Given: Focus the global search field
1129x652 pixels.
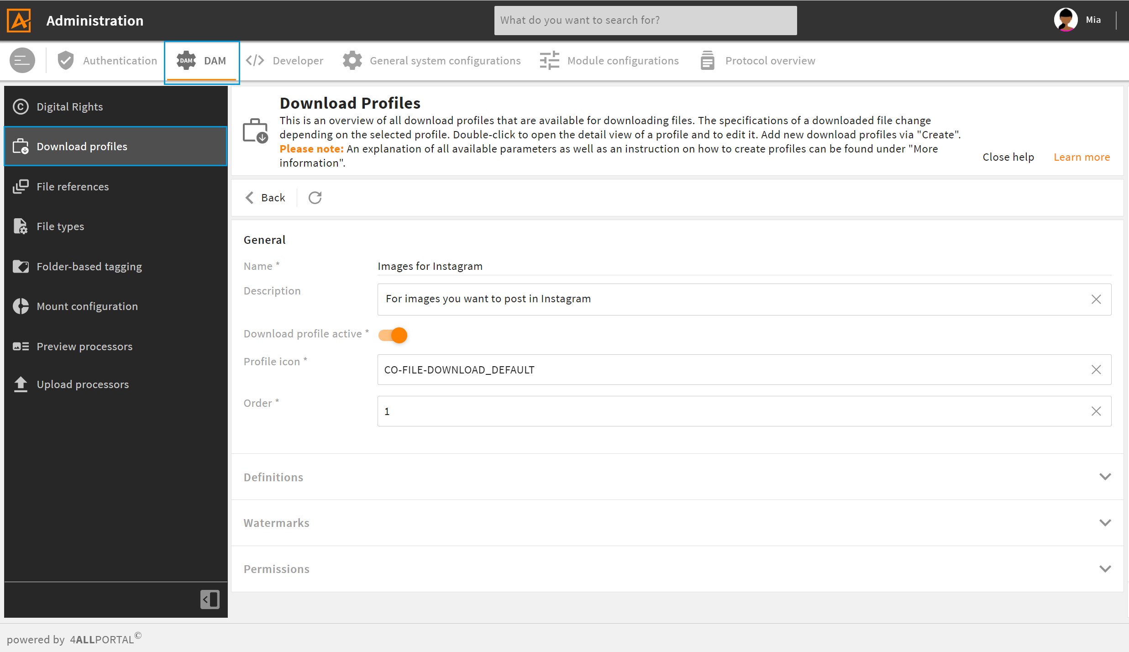Looking at the screenshot, I should [x=646, y=20].
